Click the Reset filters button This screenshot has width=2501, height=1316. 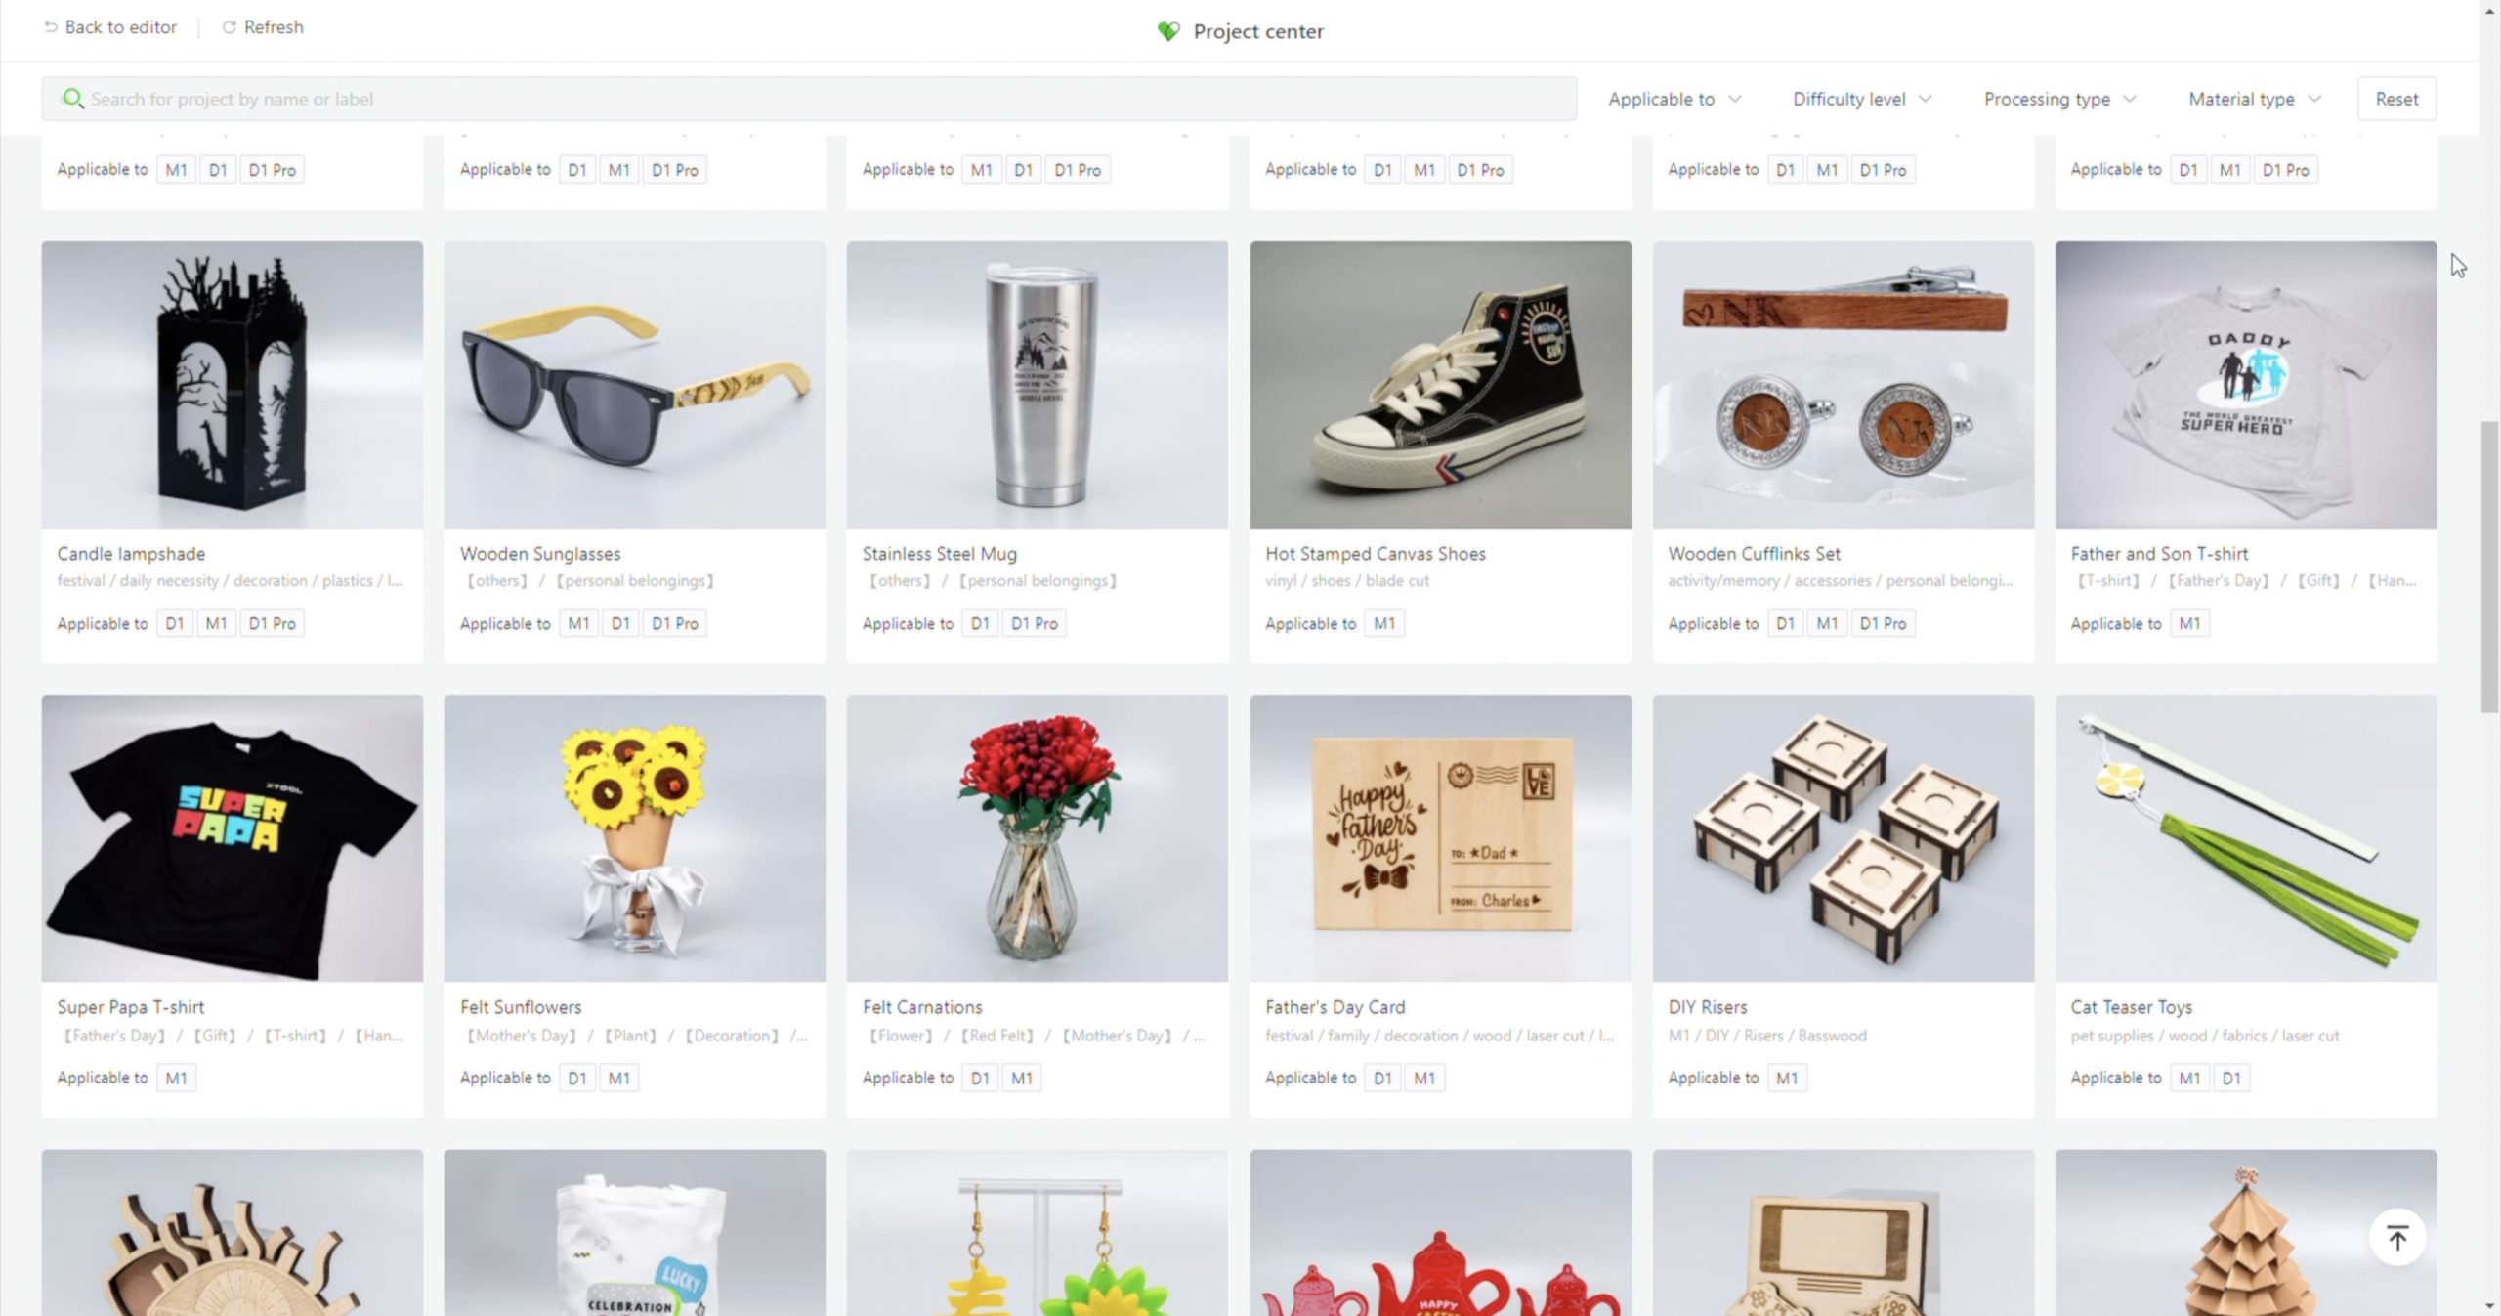click(2396, 99)
